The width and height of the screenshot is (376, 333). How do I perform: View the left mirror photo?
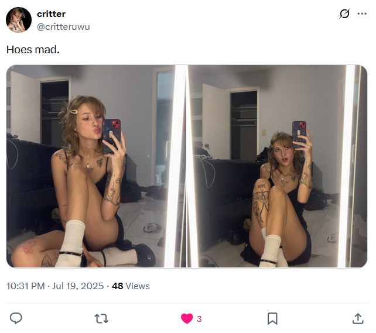tap(96, 166)
